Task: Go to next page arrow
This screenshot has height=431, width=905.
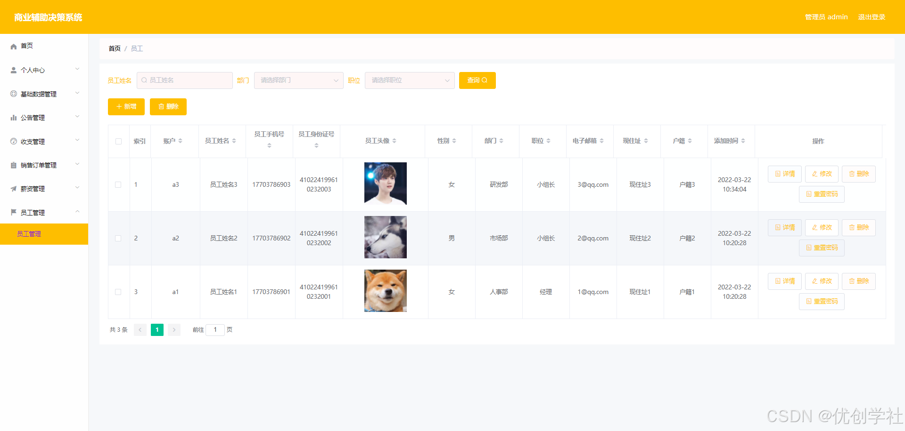Action: click(x=174, y=330)
